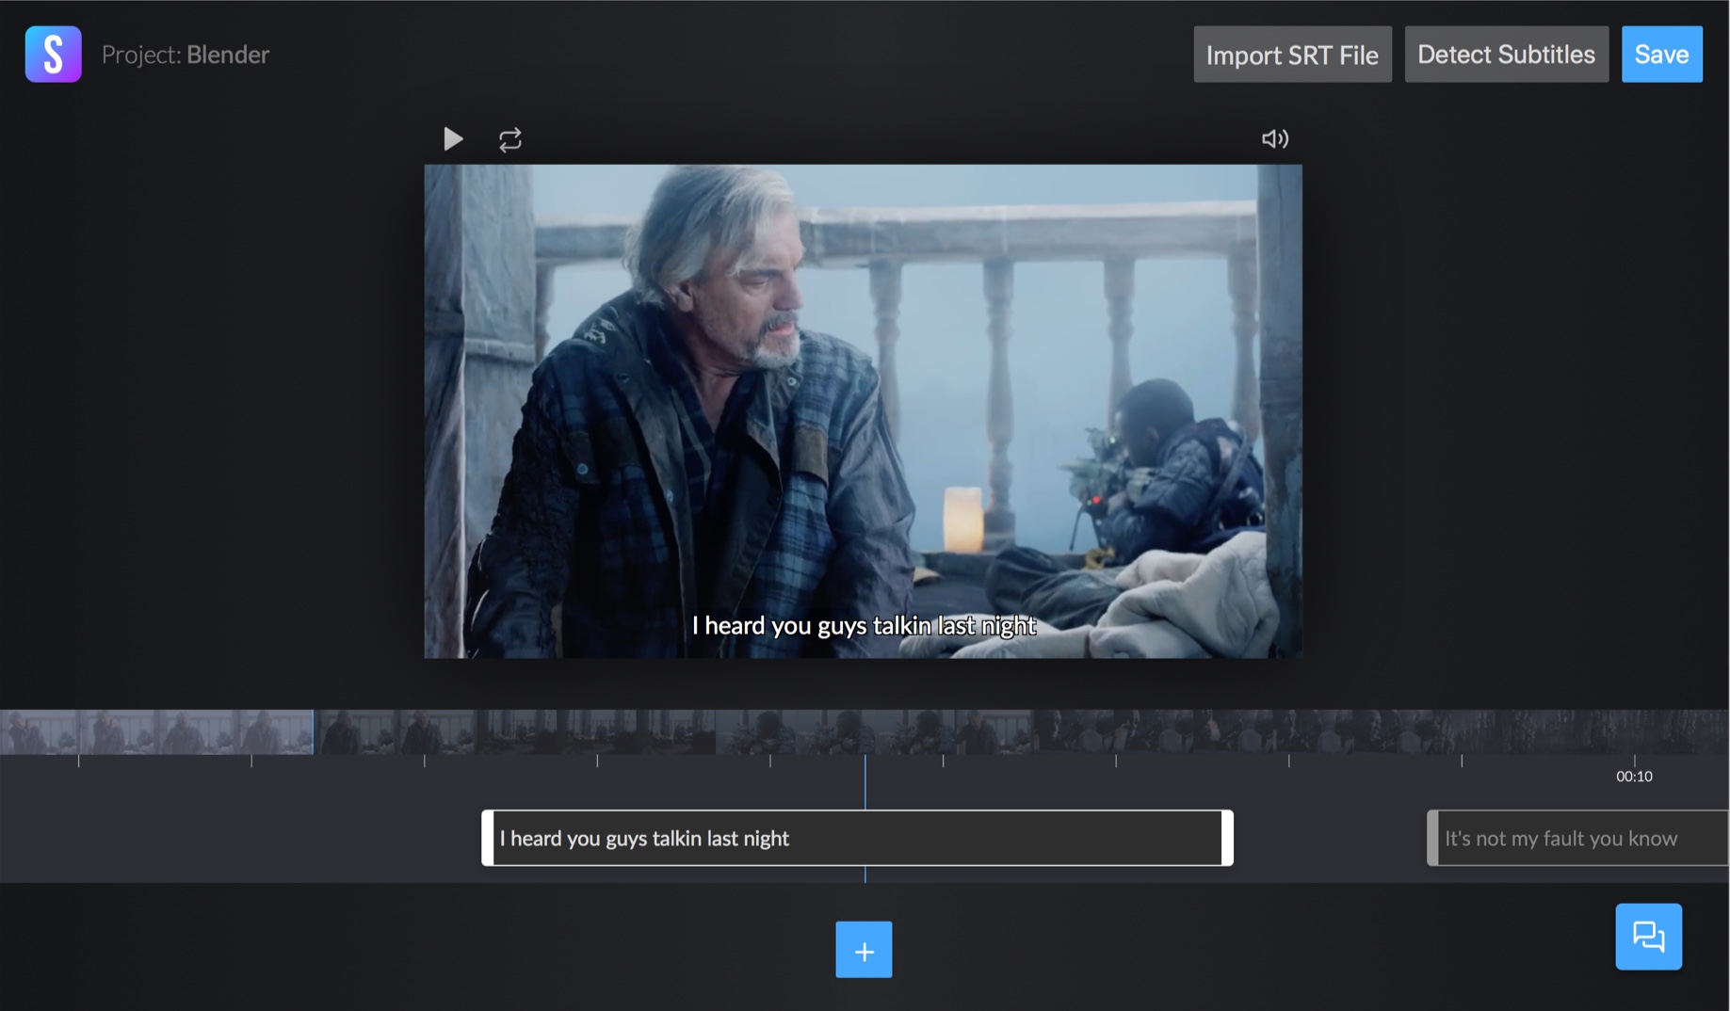Click the right handle of the active subtitle block
This screenshot has width=1730, height=1011.
[x=1227, y=838]
